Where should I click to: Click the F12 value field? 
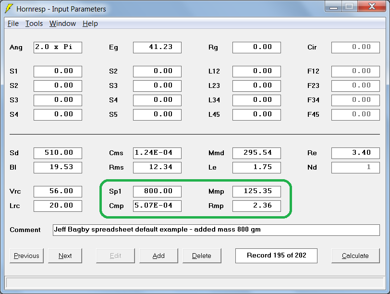[356, 72]
